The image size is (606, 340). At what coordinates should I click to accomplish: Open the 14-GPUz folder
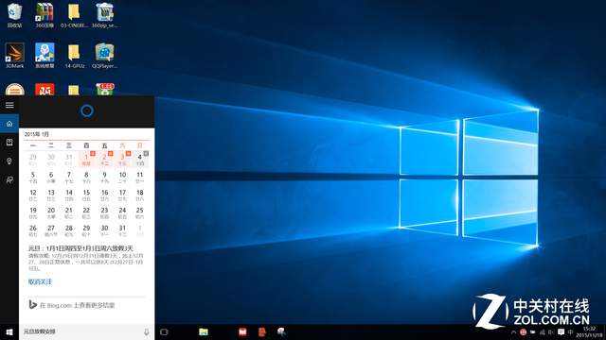pyautogui.click(x=74, y=56)
